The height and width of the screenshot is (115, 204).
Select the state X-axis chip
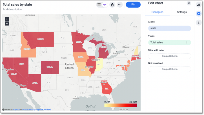pyautogui.click(x=170, y=28)
